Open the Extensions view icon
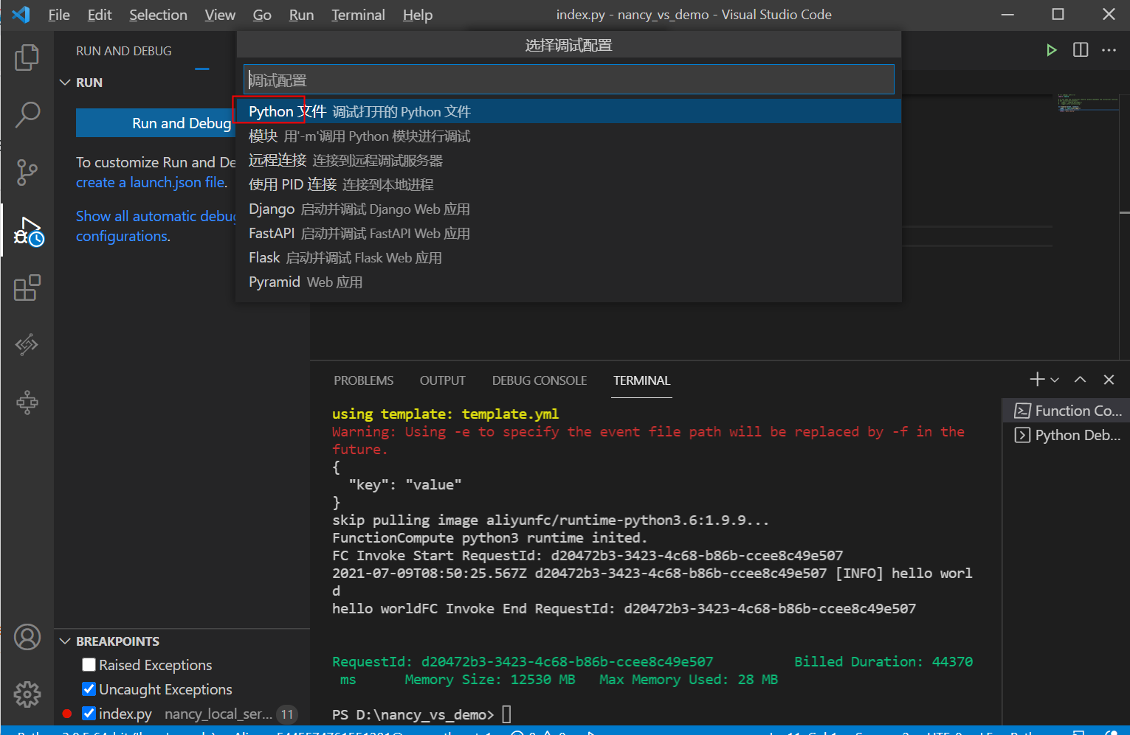 [x=27, y=288]
